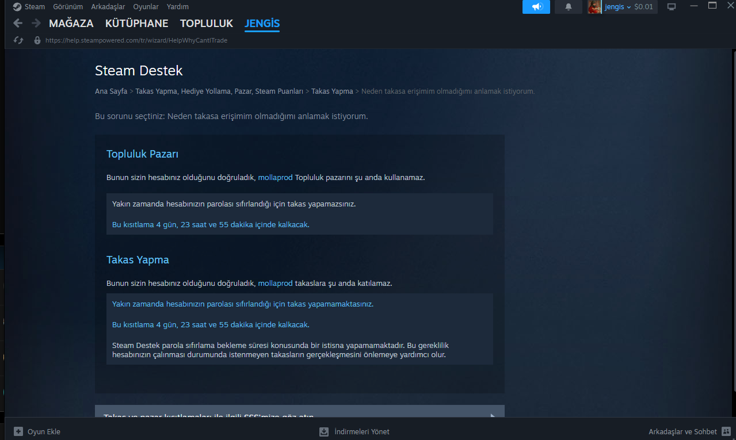This screenshot has height=440, width=736.
Task: Open the Yardım menu
Action: tap(177, 7)
